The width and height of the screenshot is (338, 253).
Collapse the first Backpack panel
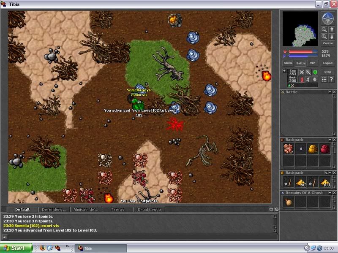pyautogui.click(x=330, y=140)
